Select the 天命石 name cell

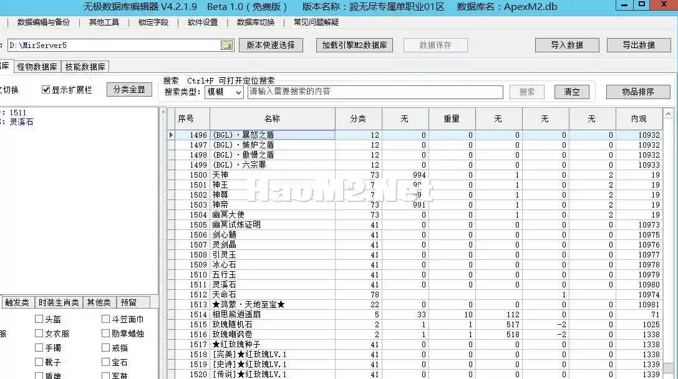point(273,294)
